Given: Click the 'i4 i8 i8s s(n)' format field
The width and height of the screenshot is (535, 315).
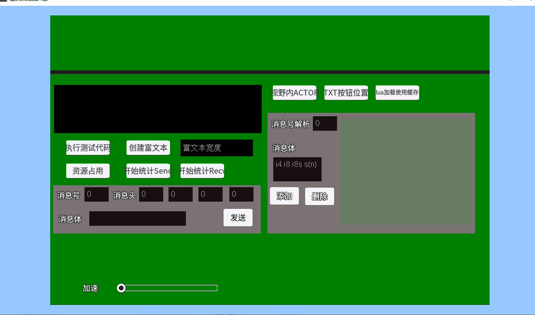Looking at the screenshot, I should tap(297, 169).
